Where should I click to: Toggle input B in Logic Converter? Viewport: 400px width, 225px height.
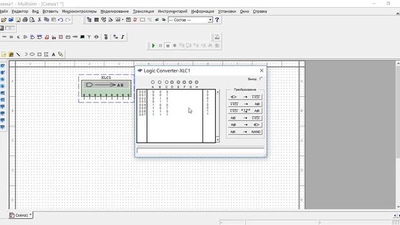click(159, 82)
